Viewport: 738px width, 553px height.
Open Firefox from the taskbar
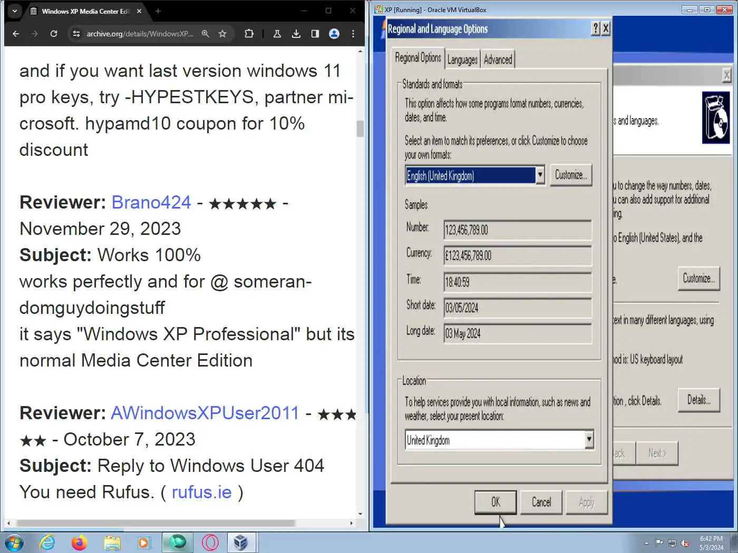[x=80, y=542]
